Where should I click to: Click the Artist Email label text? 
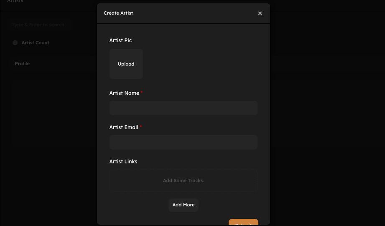[x=124, y=127]
